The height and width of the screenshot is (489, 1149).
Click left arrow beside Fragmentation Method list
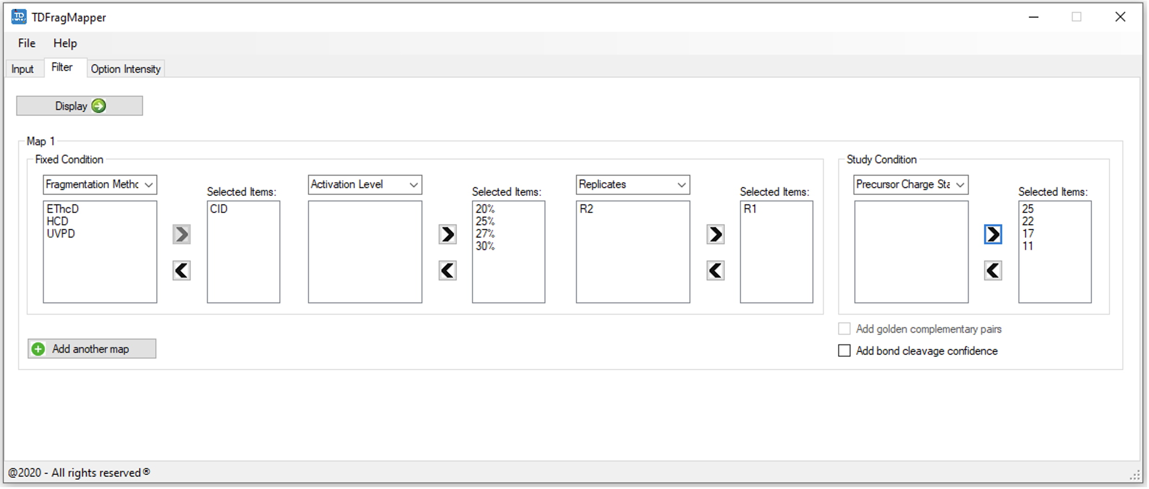coord(181,270)
